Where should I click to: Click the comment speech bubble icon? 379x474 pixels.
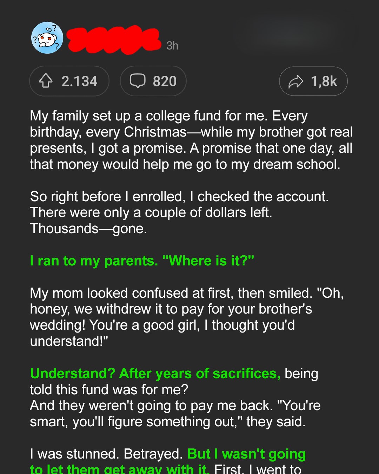pos(138,81)
